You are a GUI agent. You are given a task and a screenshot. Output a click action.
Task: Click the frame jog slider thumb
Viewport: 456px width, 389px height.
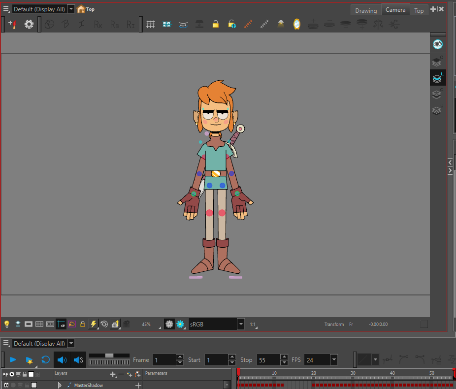click(109, 356)
